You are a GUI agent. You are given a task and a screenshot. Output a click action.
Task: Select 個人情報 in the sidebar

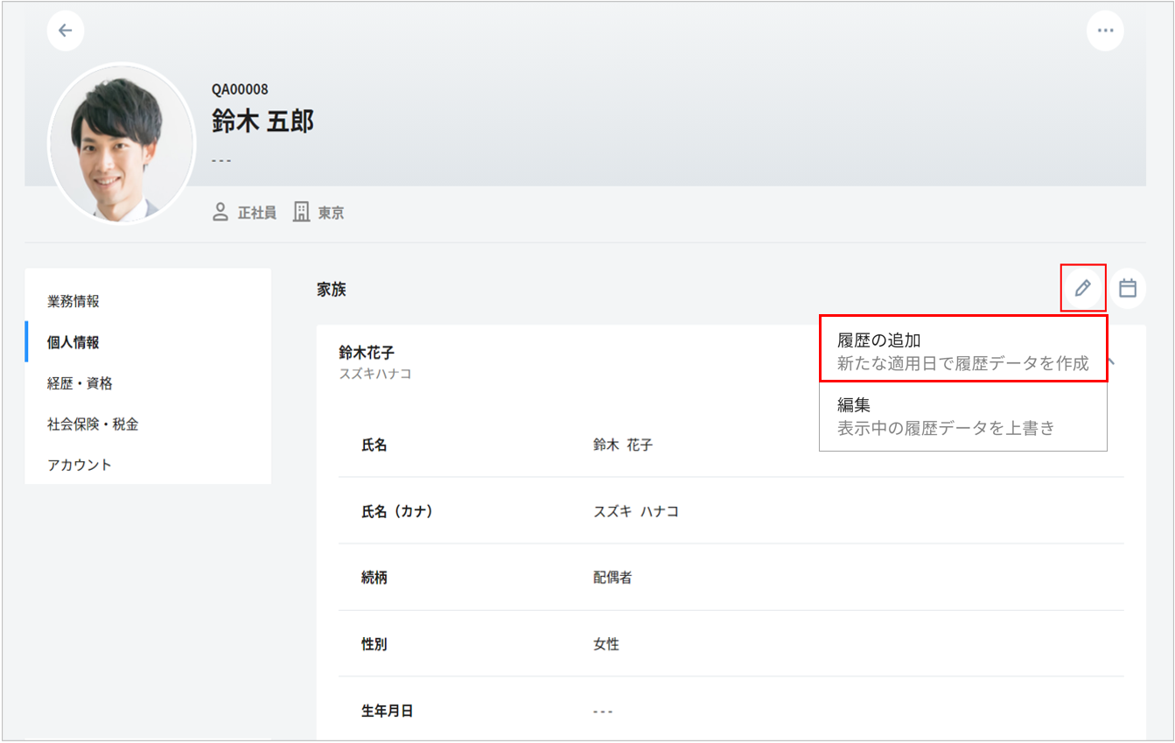click(73, 342)
